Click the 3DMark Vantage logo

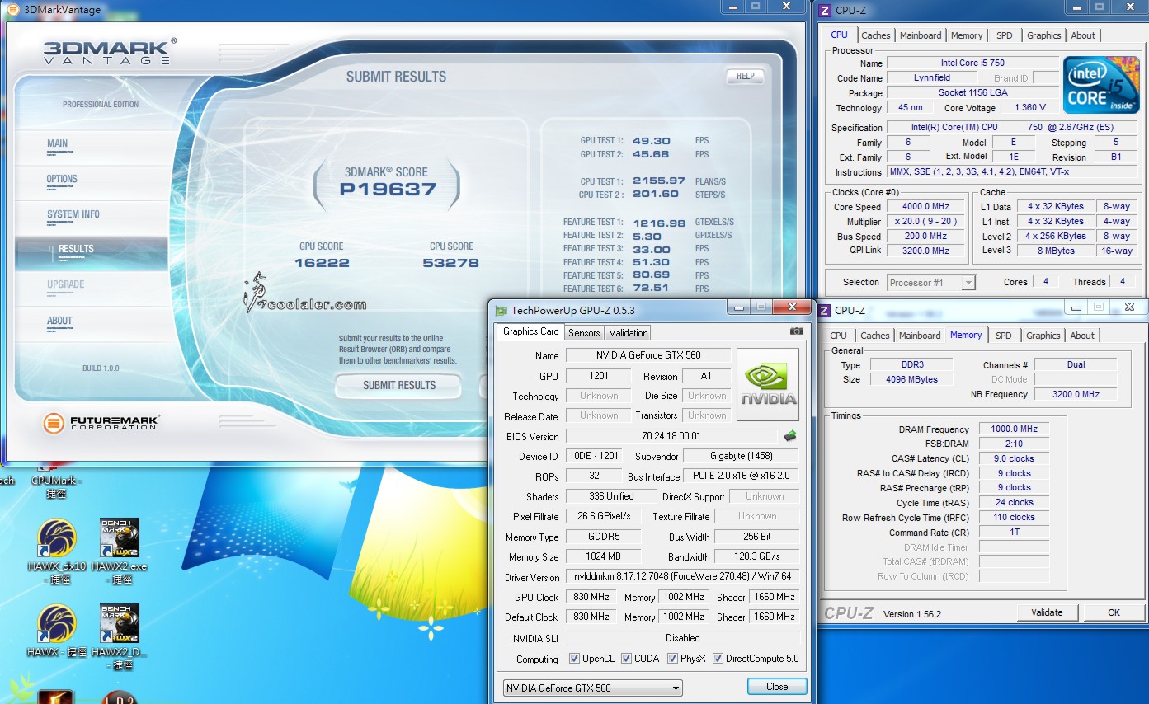click(108, 50)
